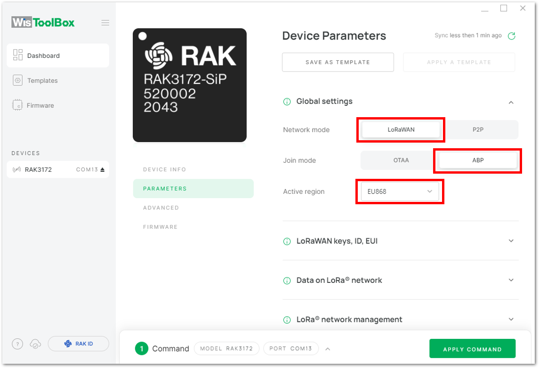The height and width of the screenshot is (368, 539).
Task: Expand LoRa network management section
Action: [511, 319]
